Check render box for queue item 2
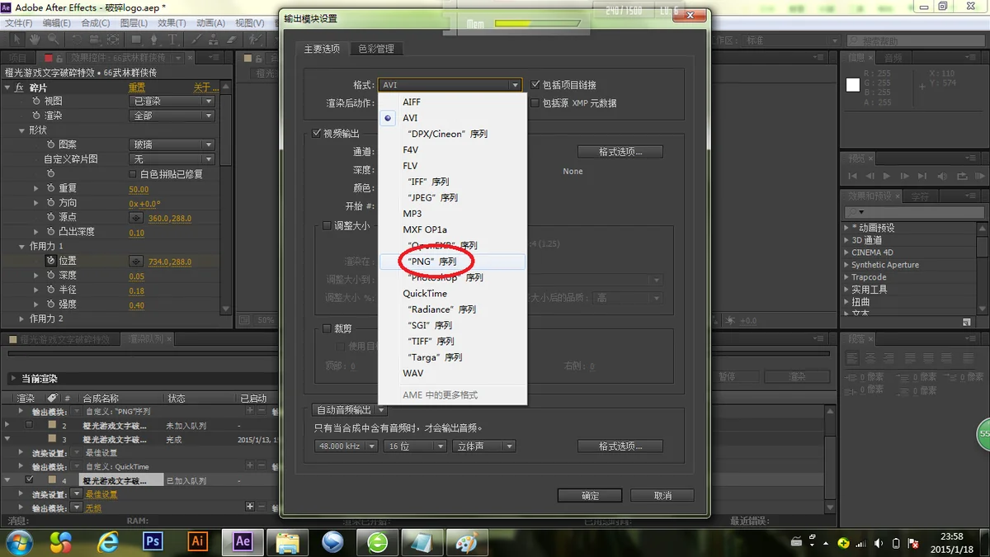This screenshot has height=557, width=990. pyautogui.click(x=30, y=425)
